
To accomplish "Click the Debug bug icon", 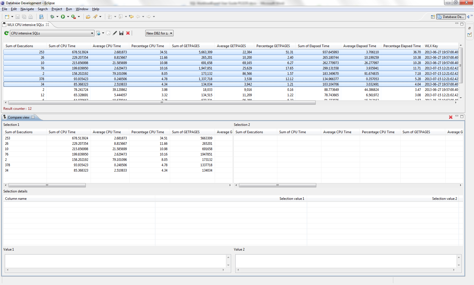I will [x=52, y=17].
